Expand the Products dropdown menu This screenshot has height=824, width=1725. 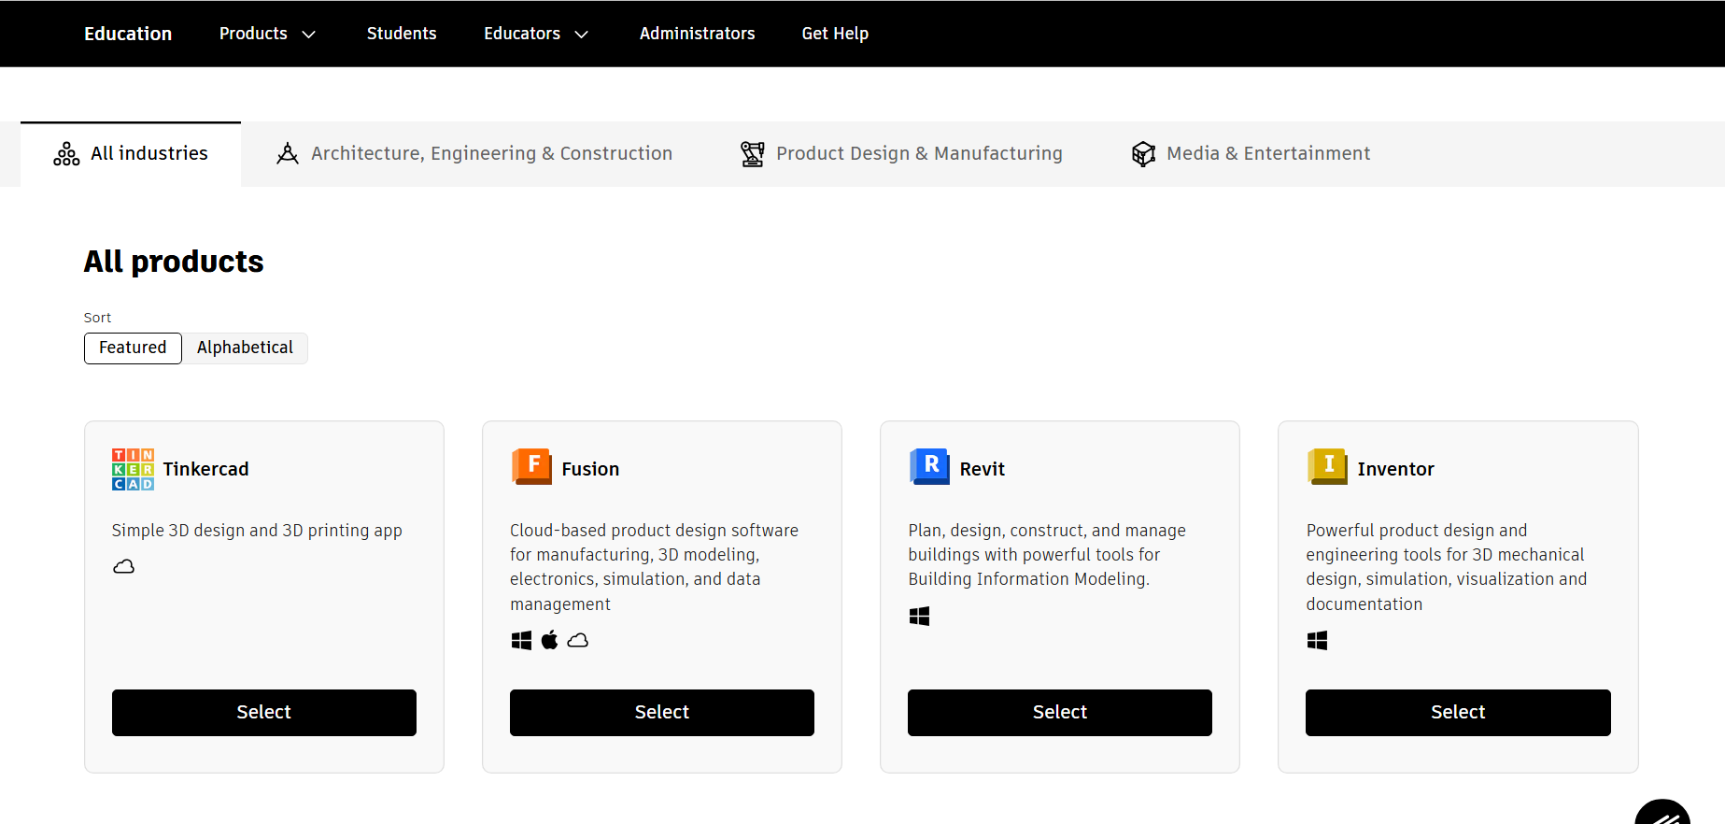(x=267, y=34)
